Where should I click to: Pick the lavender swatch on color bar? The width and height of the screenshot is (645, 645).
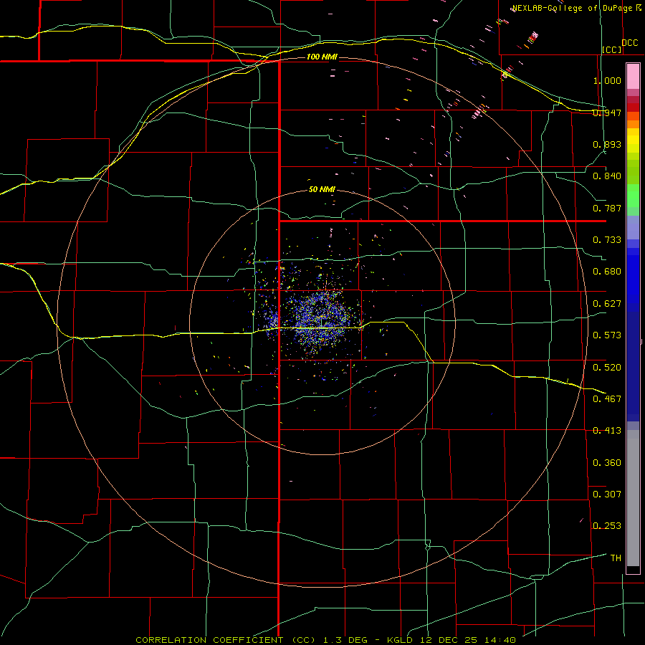coord(633,227)
